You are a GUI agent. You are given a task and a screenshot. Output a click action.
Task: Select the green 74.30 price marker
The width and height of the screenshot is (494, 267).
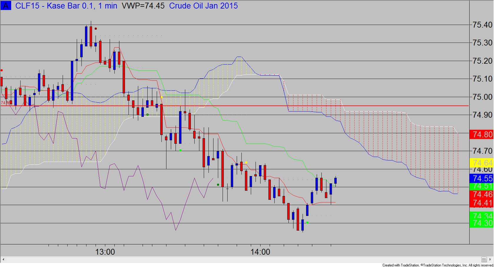pyautogui.click(x=482, y=223)
